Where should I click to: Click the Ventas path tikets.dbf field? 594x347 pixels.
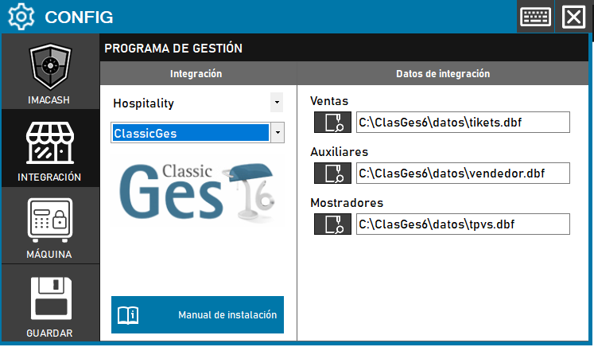pos(463,123)
